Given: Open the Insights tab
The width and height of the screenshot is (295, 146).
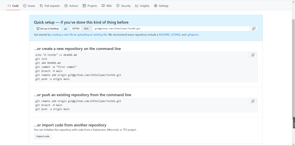Looking at the screenshot, I should click(x=142, y=6).
